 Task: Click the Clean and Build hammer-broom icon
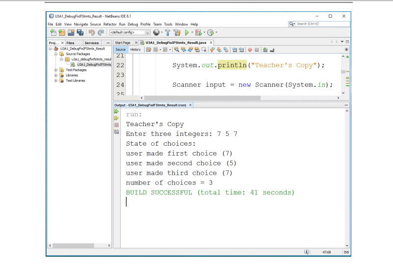point(177,32)
